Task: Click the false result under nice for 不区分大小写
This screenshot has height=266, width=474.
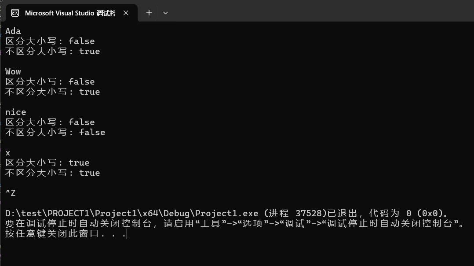Action: pos(92,133)
